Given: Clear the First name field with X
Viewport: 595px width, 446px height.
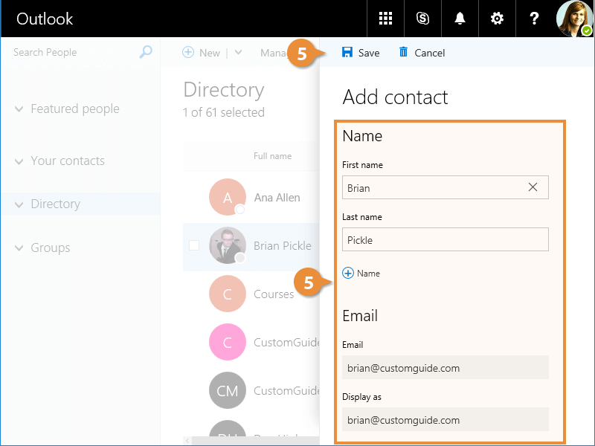Looking at the screenshot, I should click(533, 187).
